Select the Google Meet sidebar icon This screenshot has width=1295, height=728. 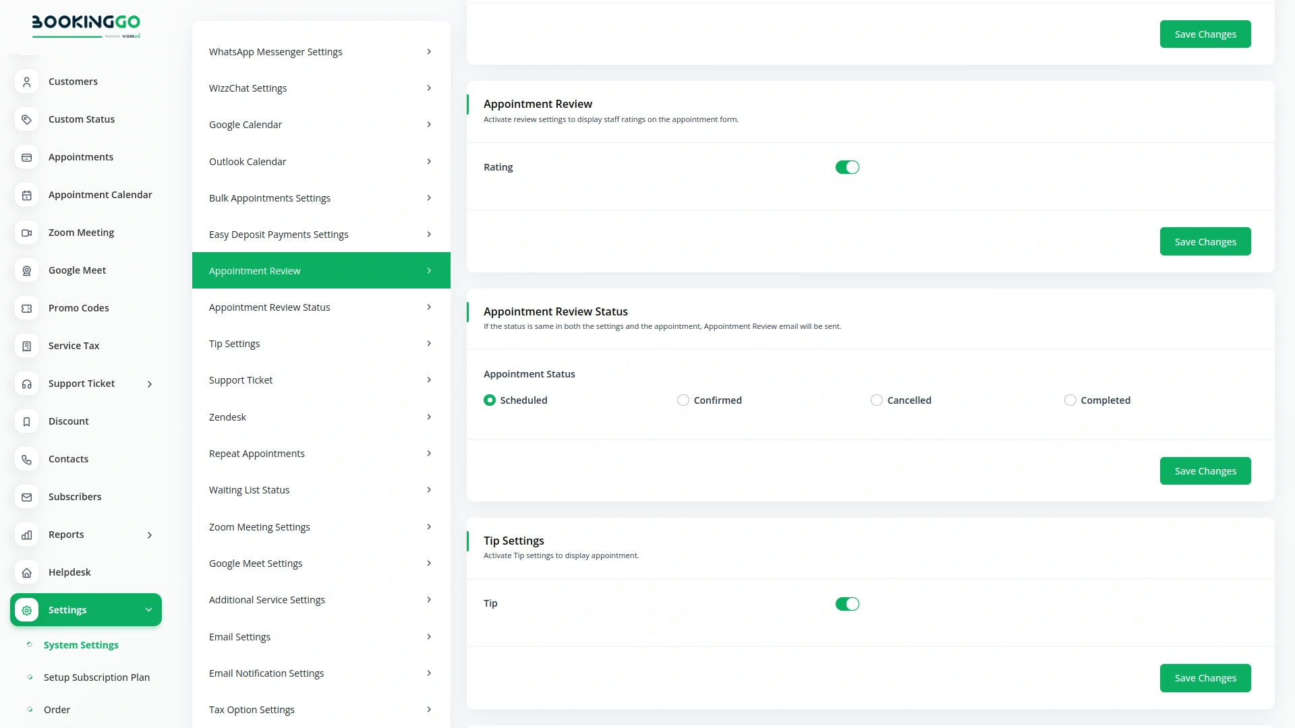tap(26, 270)
